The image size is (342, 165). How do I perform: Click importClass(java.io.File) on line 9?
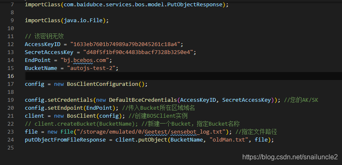(x=67, y=21)
